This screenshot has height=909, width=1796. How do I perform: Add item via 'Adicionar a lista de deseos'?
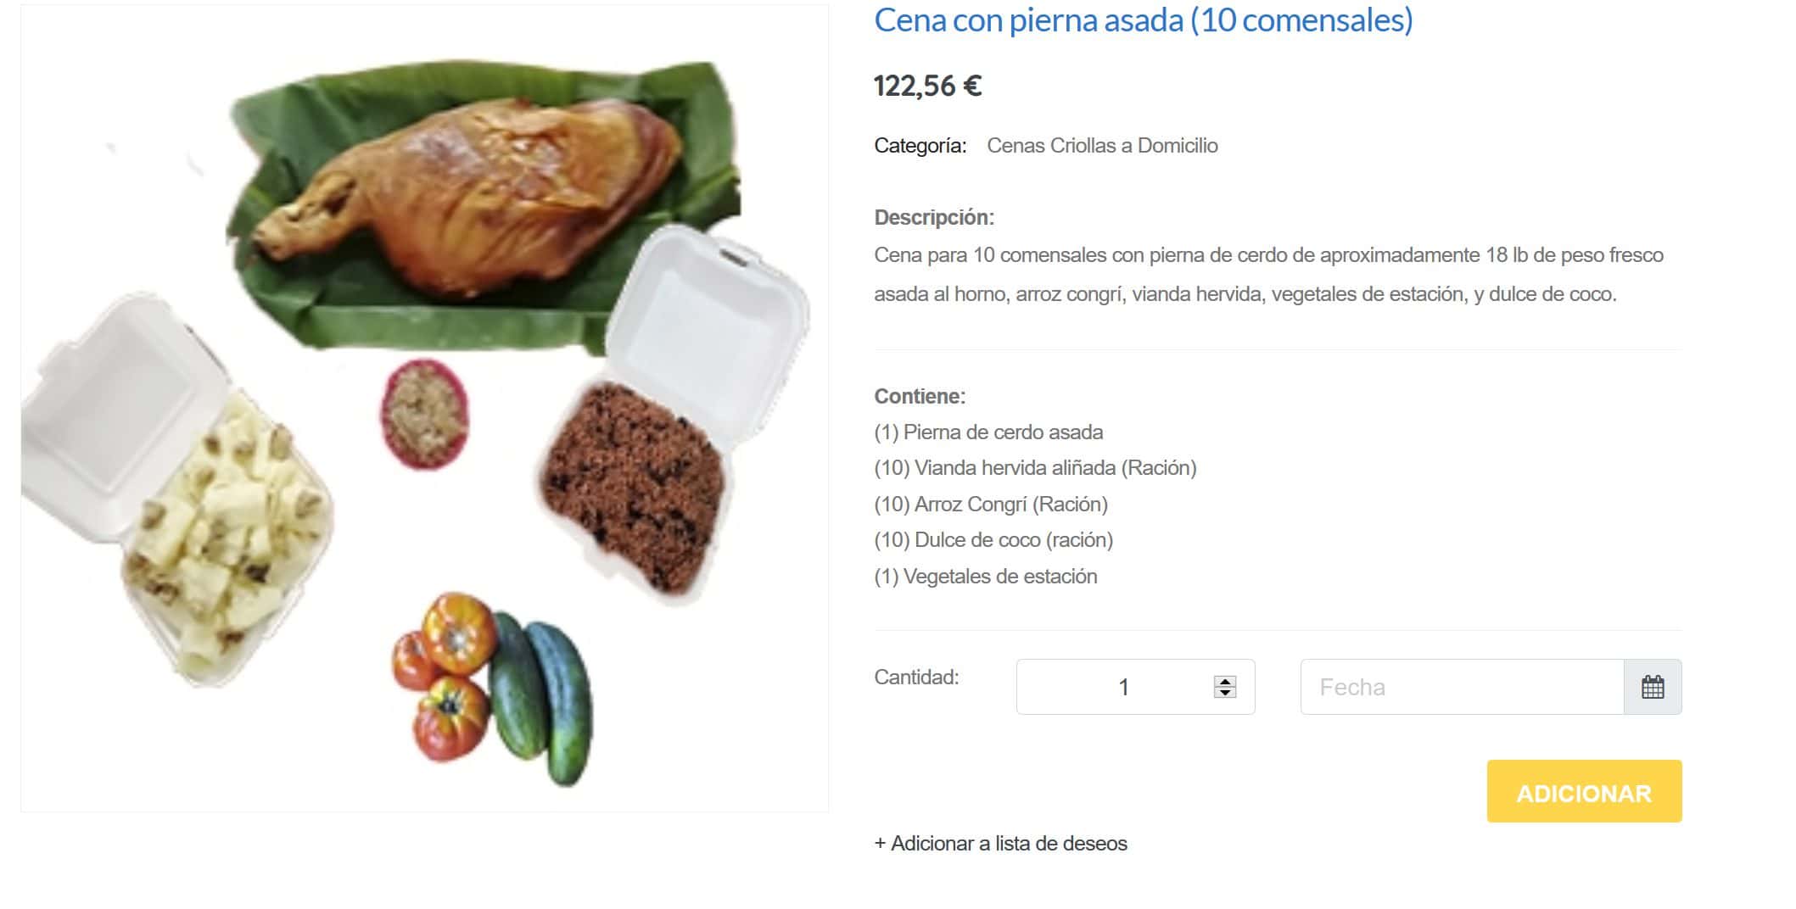[x=1001, y=844]
